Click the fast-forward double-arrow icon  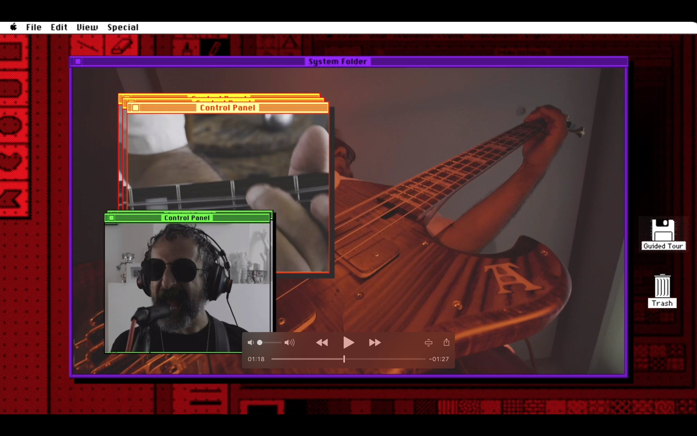point(375,343)
